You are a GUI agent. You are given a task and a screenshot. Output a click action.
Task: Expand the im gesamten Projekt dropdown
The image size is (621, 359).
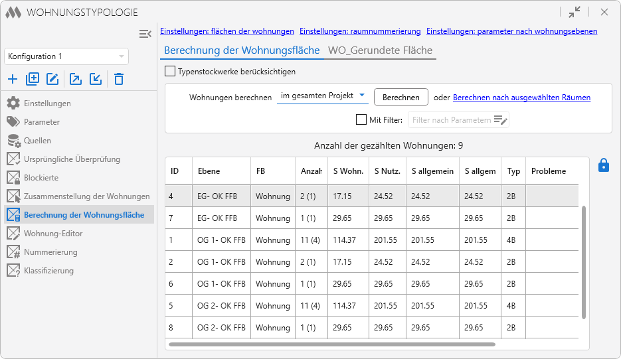[x=323, y=96]
